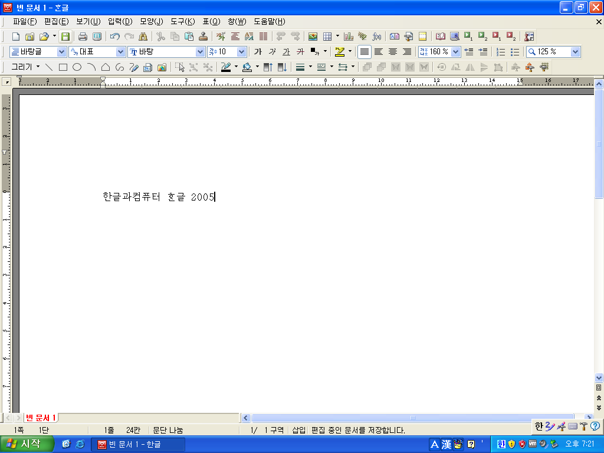Toggle center paragraph alignment
The width and height of the screenshot is (604, 453).
click(392, 52)
